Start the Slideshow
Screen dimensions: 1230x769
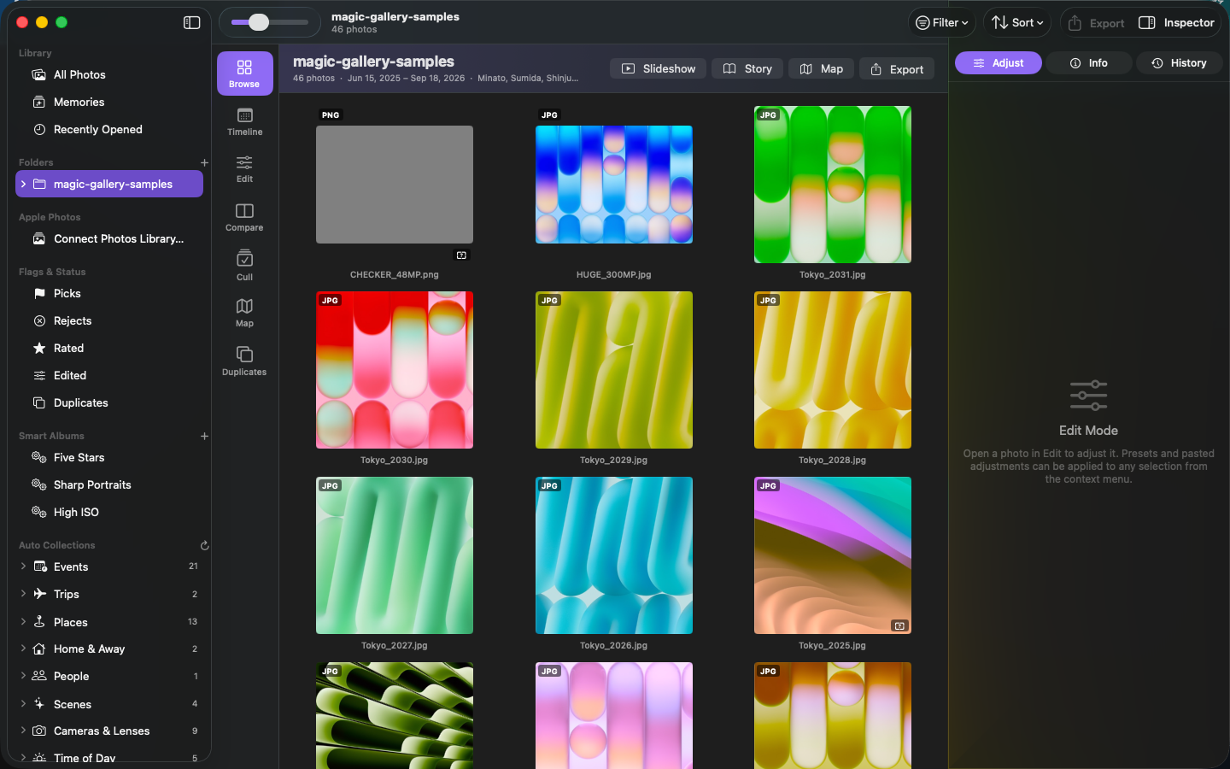coord(659,69)
